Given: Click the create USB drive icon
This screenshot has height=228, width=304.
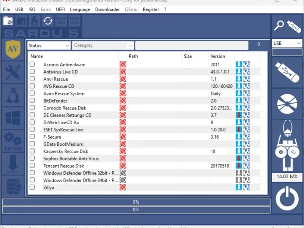Looking at the screenshot, I should click(x=287, y=72).
